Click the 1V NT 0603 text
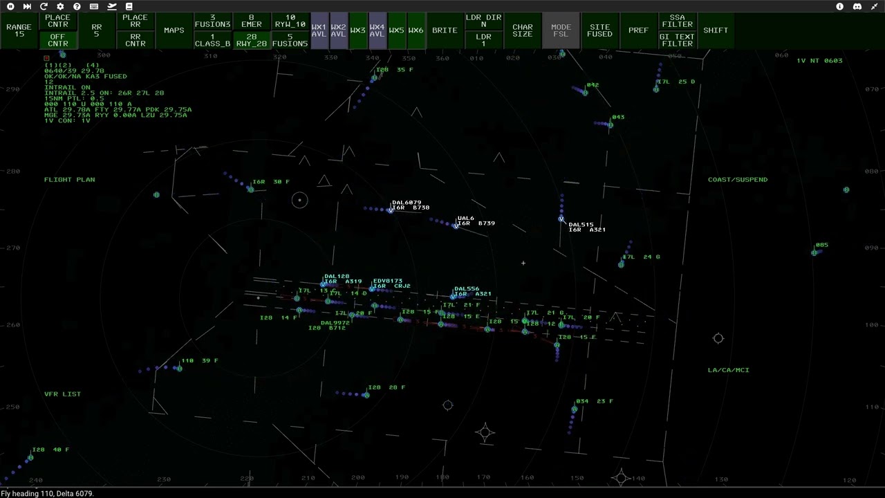Viewport: 885px width, 498px height. 819,61
